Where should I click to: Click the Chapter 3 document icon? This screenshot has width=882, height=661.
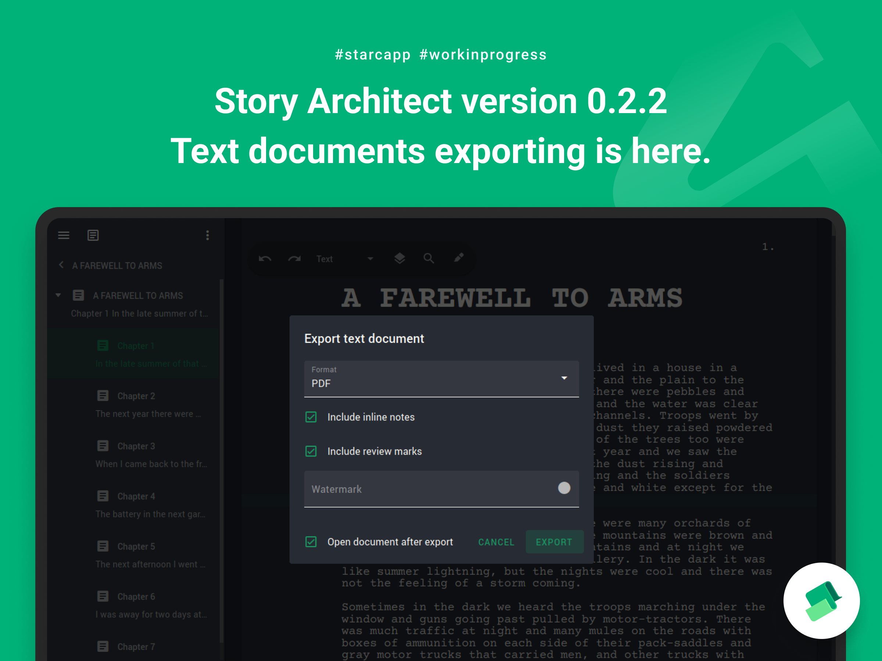click(x=103, y=446)
